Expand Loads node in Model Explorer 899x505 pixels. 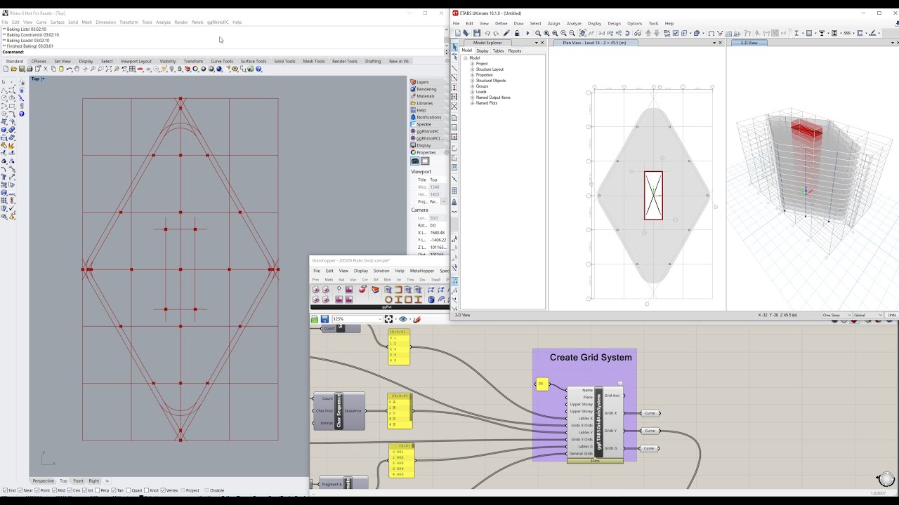472,92
